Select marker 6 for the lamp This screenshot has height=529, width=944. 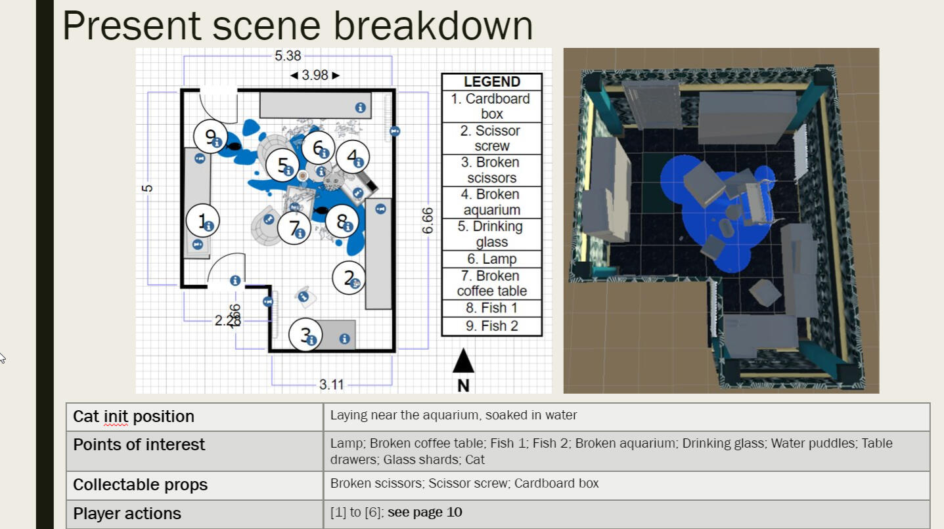pyautogui.click(x=318, y=148)
